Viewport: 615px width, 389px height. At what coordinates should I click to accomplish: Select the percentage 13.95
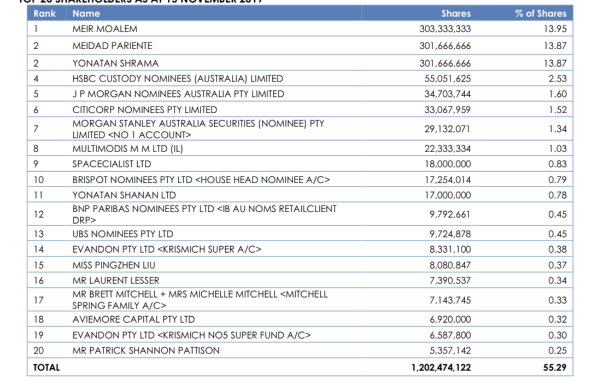555,29
